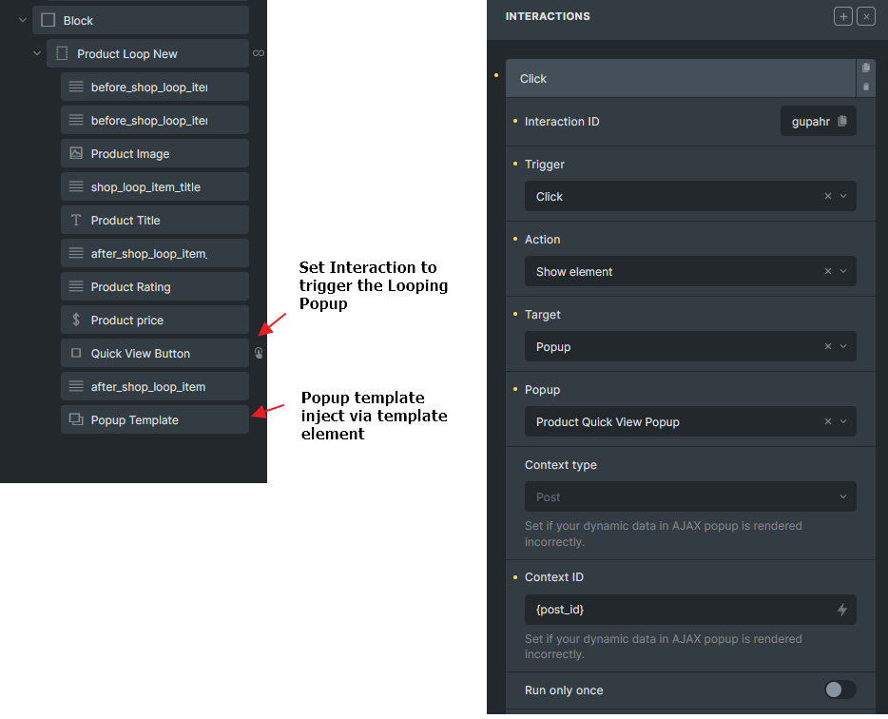Click the query loop infinity icon
The height and width of the screenshot is (719, 888).
(259, 53)
